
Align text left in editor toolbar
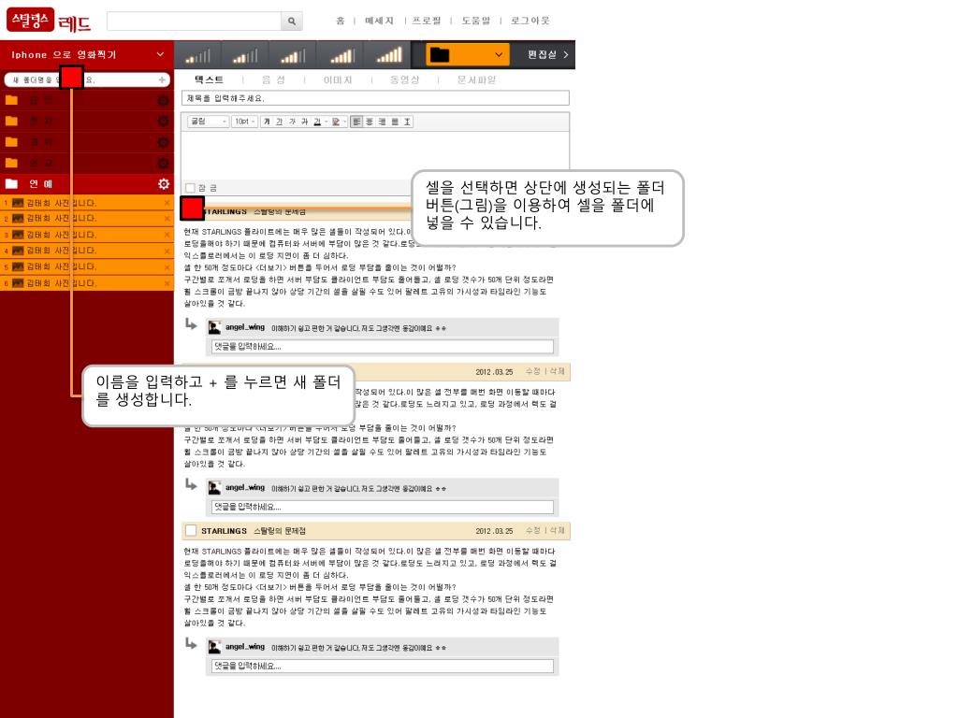tap(356, 122)
